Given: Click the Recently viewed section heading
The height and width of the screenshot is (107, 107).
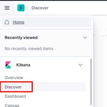Looking at the screenshot, I should [x=21, y=38].
